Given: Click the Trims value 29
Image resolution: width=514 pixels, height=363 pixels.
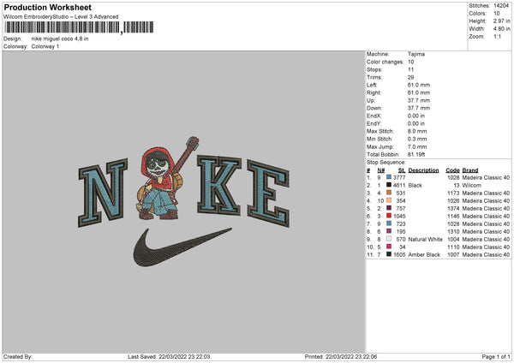Looking at the screenshot, I should pos(410,77).
